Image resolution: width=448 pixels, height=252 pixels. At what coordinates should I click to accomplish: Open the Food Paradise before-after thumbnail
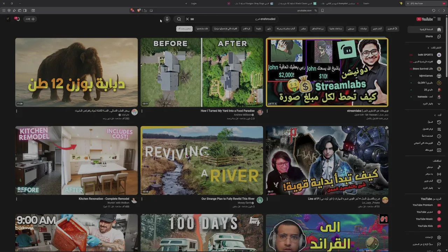tap(202, 72)
